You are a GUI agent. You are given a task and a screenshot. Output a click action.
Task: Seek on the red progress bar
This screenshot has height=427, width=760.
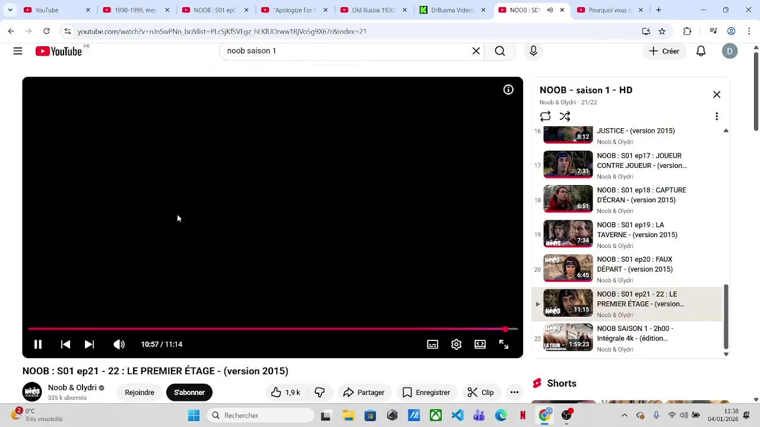point(273,329)
